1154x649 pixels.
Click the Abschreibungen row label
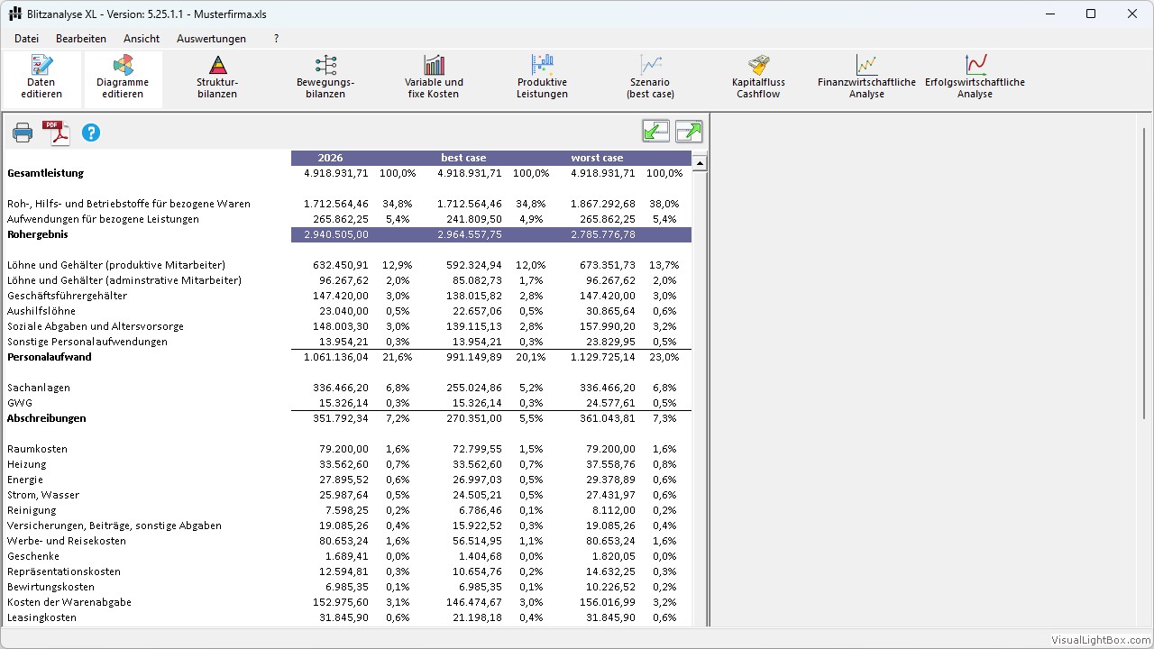(x=47, y=418)
